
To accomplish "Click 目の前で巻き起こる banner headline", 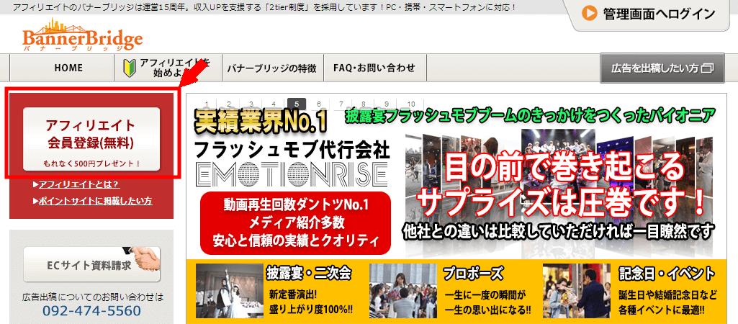I will [564, 168].
